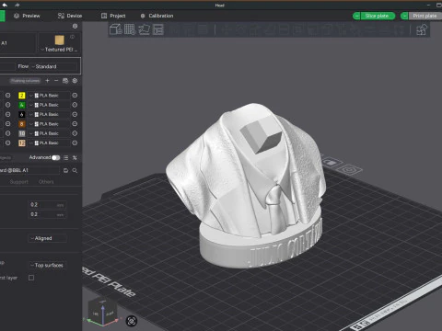
Task: Click the search settings magnifier icon
Action: point(75,170)
